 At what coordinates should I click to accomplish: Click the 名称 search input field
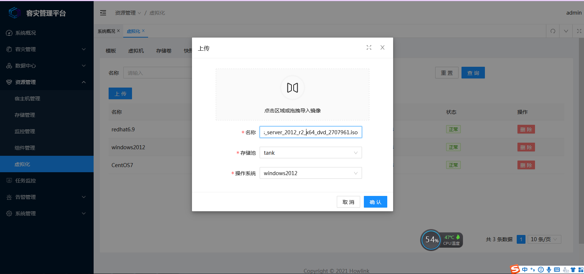158,73
